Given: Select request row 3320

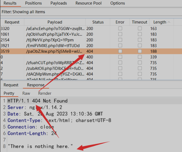Looking at the screenshot, I should click(x=91, y=28).
